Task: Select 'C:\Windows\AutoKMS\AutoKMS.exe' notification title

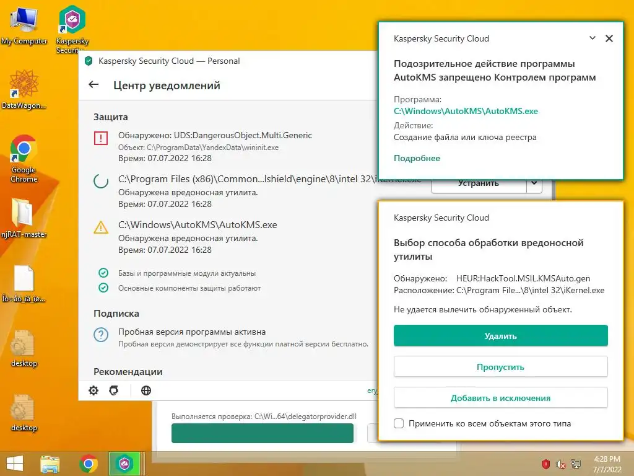Action: click(198, 224)
